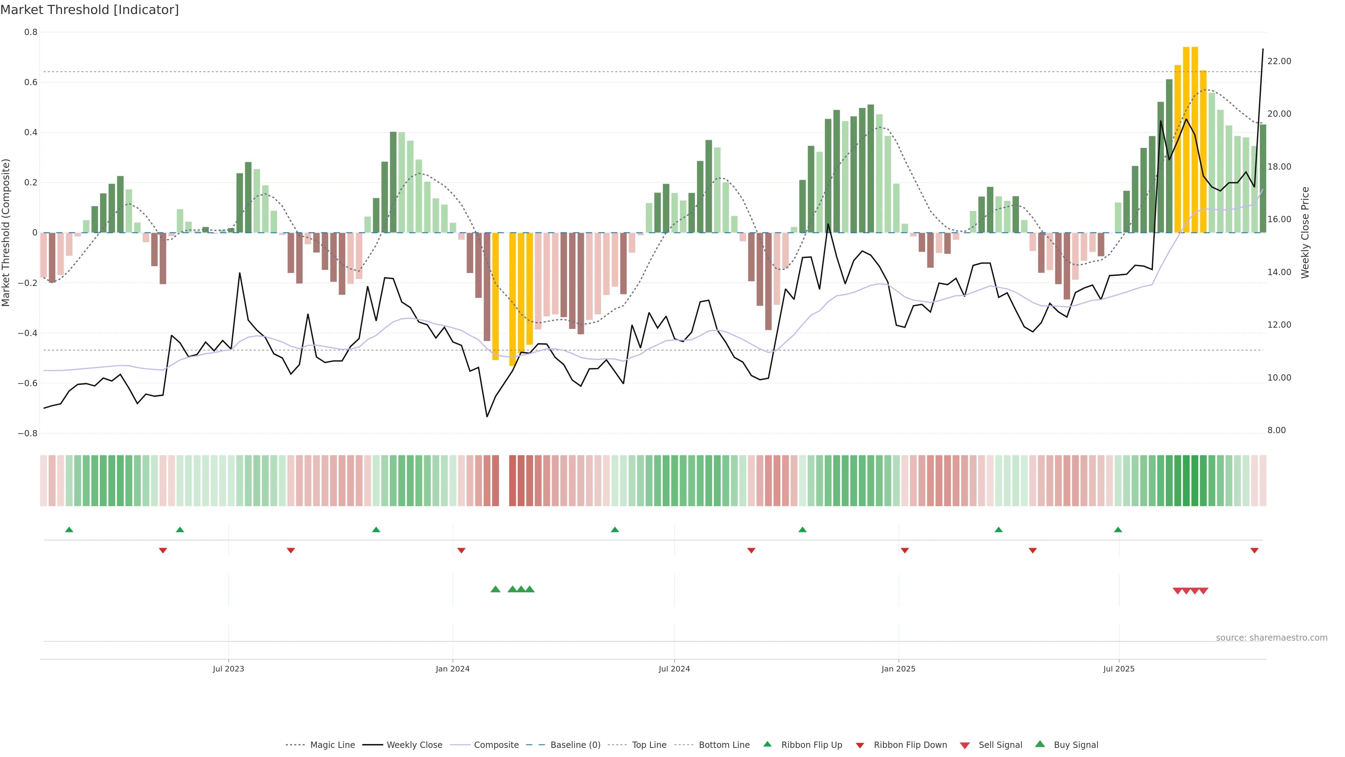Click the source sharemaestro.com text
1345x757 pixels.
pyautogui.click(x=1271, y=637)
